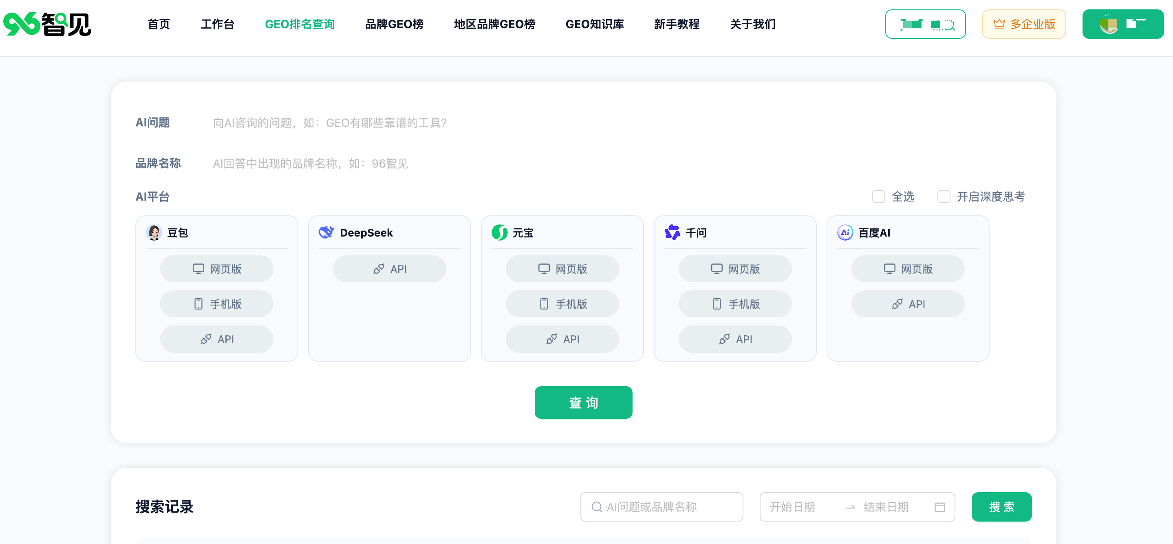The width and height of the screenshot is (1173, 544).
Task: Click 搜索记录 heading text
Action: click(x=164, y=506)
